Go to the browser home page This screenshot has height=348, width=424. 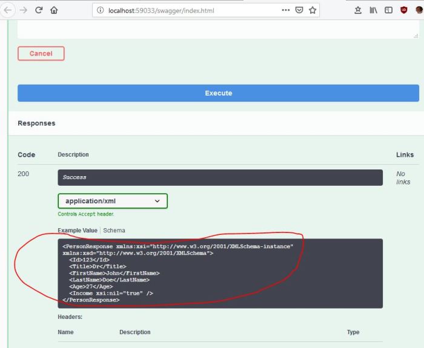tap(54, 10)
